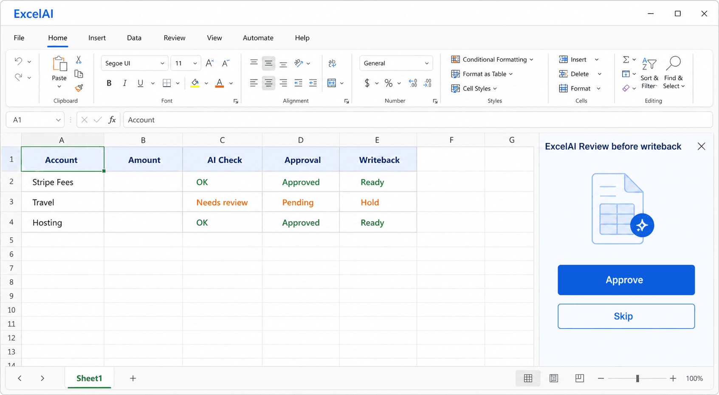Click the Increase Indent icon
The height and width of the screenshot is (395, 719).
313,83
